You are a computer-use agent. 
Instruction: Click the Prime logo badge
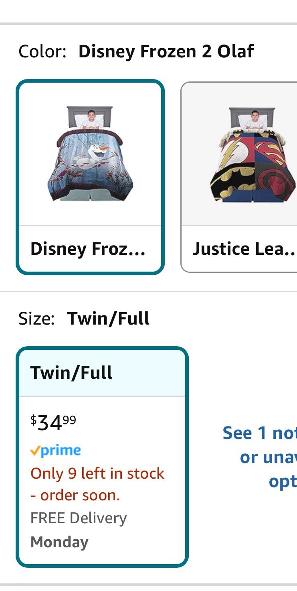56,451
